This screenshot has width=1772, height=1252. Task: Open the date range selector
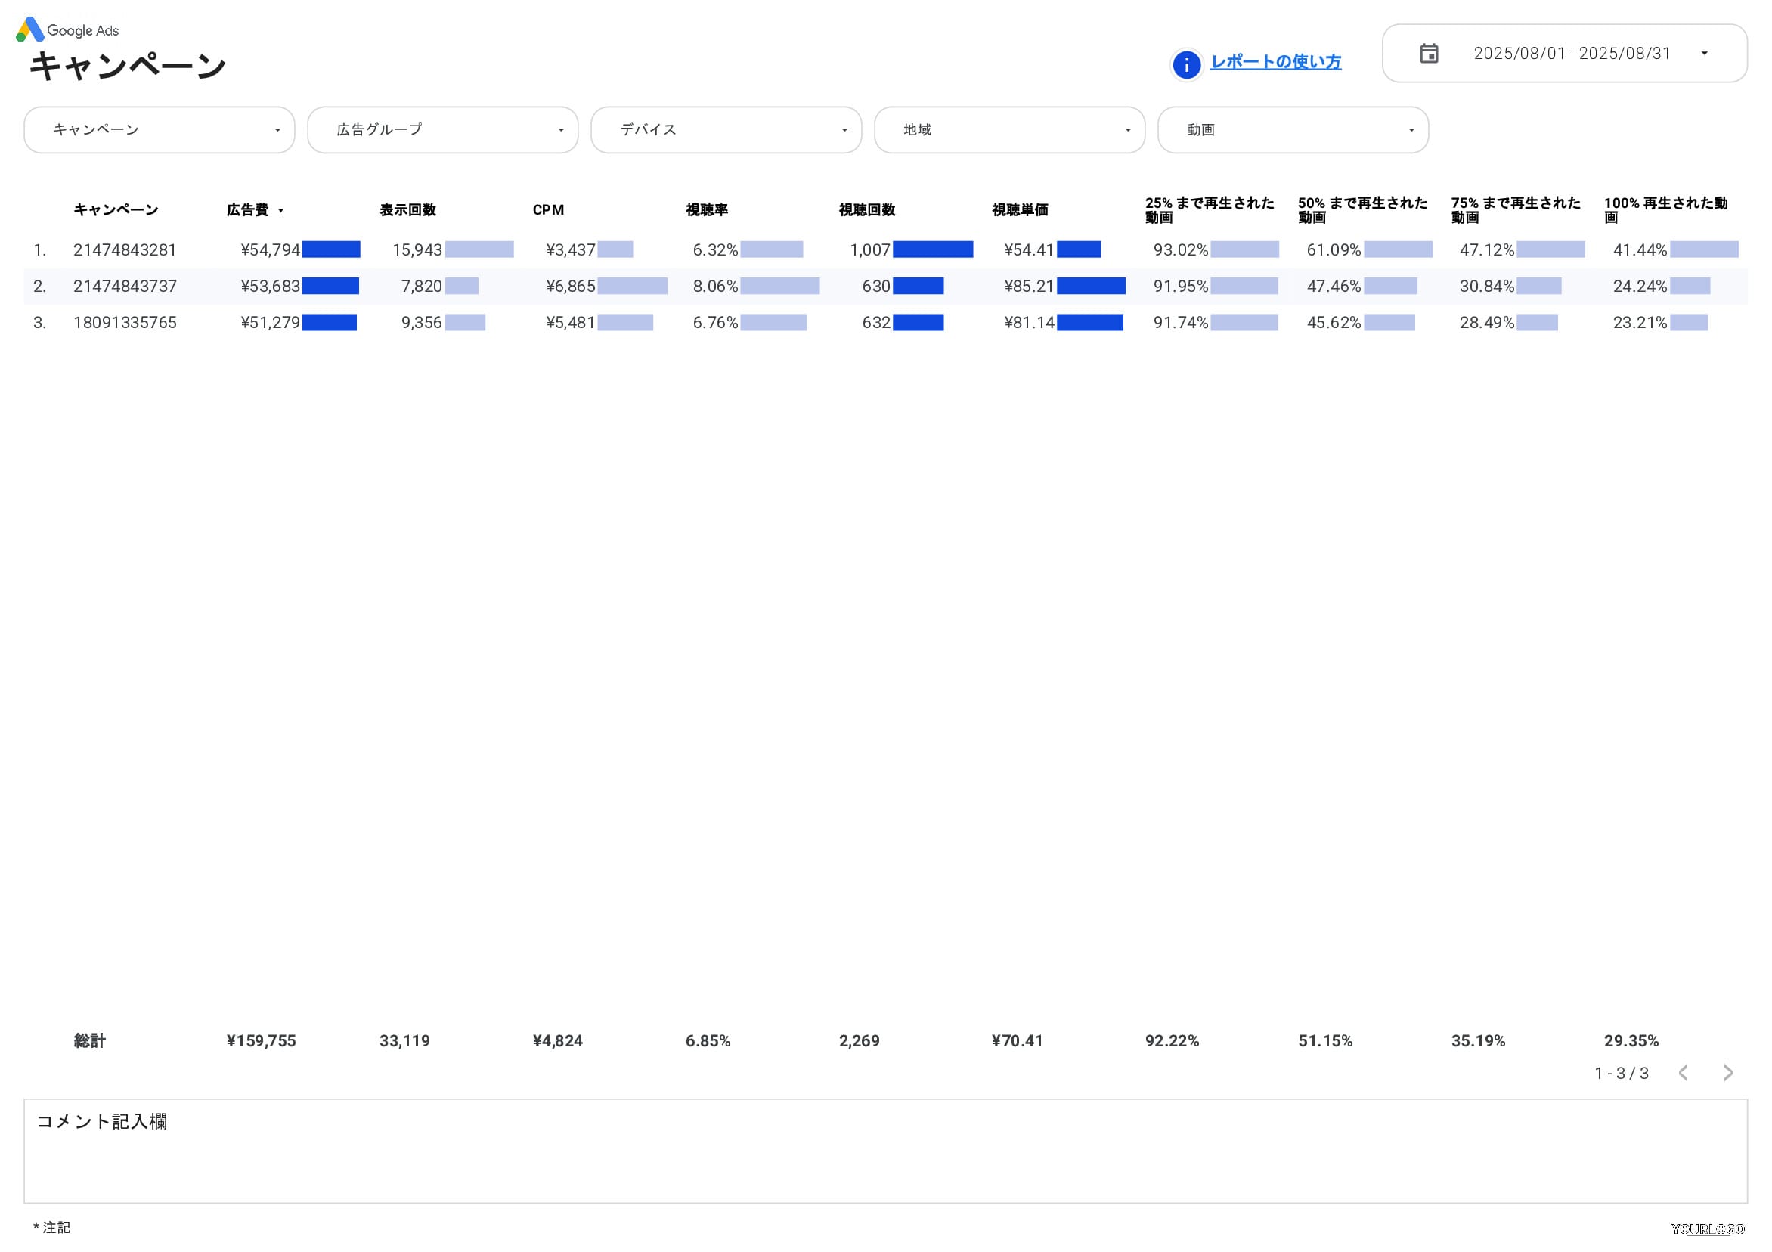click(1572, 53)
